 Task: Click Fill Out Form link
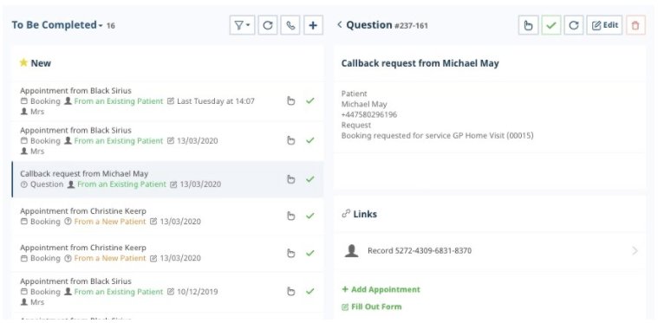pyautogui.click(x=372, y=307)
